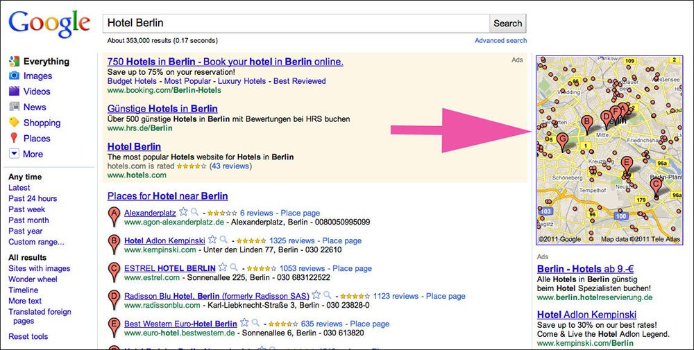
Task: Preview Radisson Blu Hotel with magnifier icon
Action: tap(328, 295)
